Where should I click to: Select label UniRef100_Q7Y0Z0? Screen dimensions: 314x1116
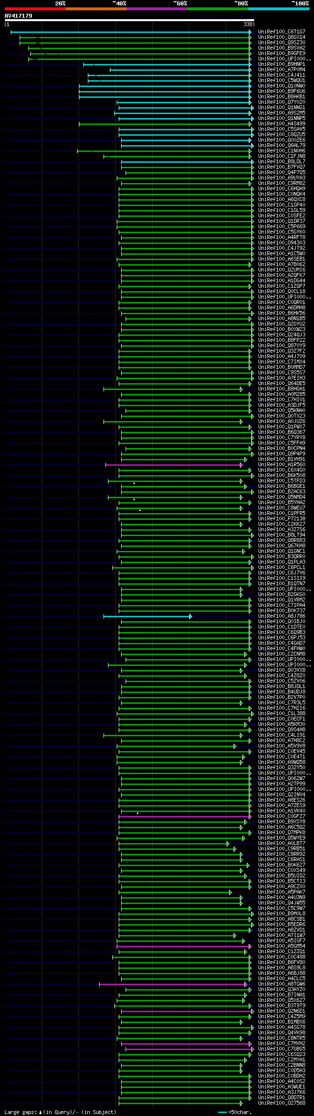[281, 102]
